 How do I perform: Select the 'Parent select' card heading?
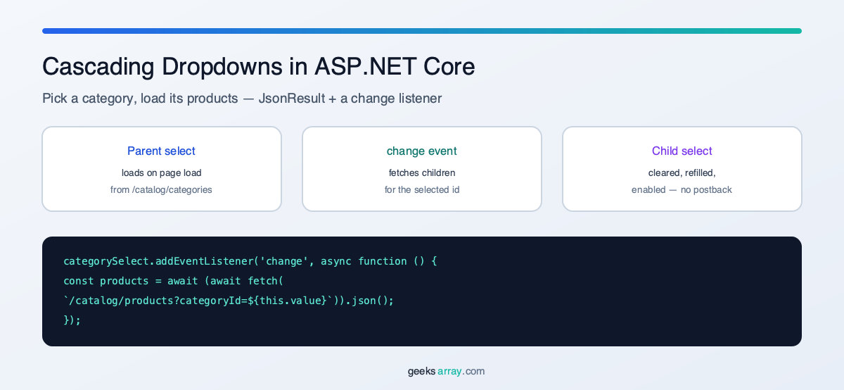[x=162, y=151]
